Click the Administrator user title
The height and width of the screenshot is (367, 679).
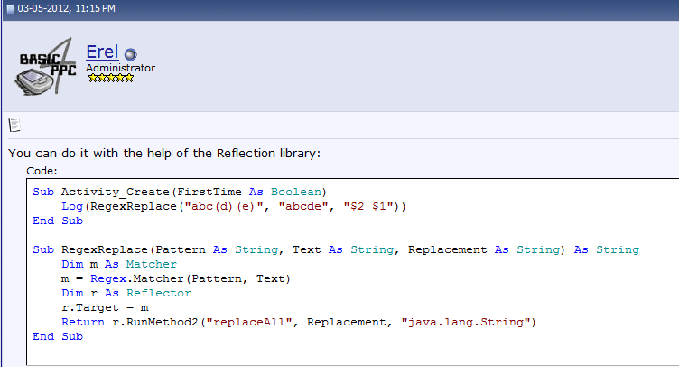(x=120, y=68)
